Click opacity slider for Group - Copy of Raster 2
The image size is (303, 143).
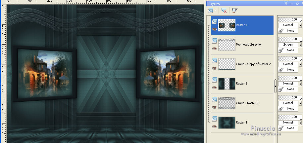point(290,58)
